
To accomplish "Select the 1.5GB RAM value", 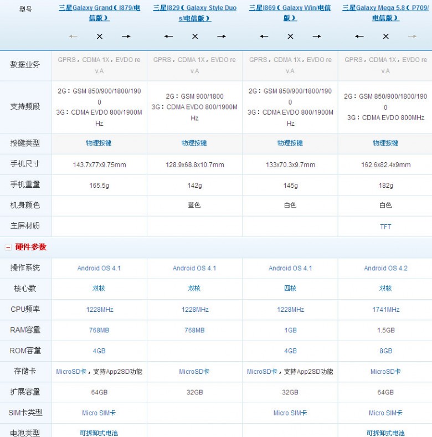I will (386, 330).
